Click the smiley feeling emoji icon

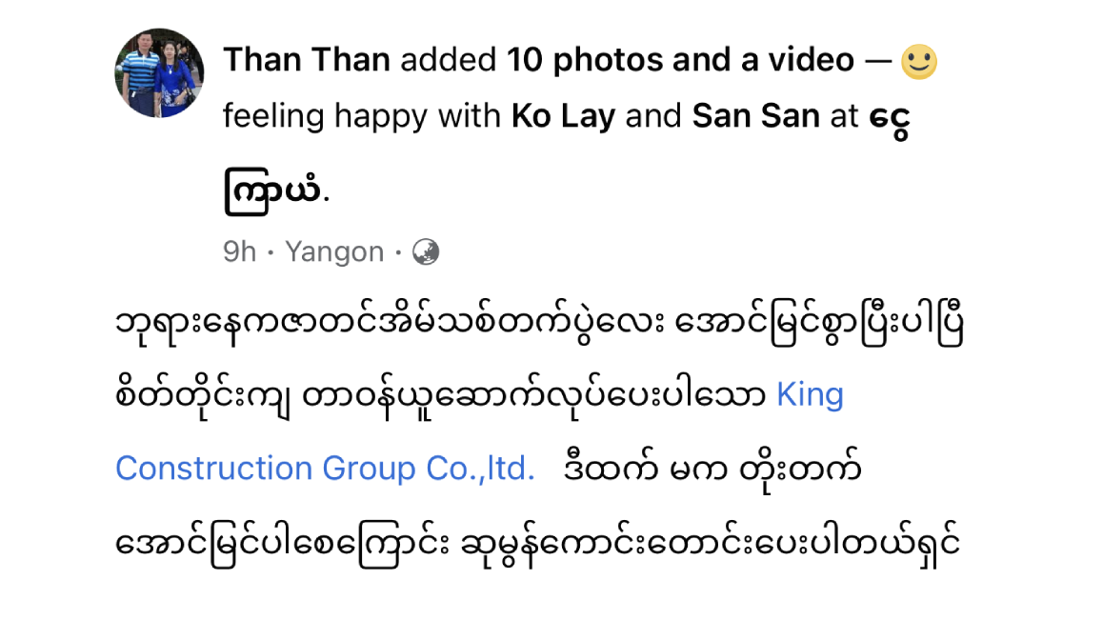pyautogui.click(x=918, y=62)
